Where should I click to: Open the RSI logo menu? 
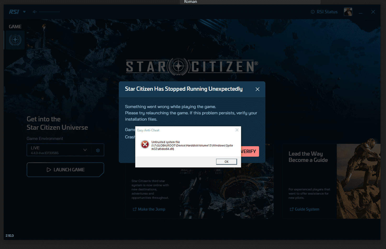[14, 12]
